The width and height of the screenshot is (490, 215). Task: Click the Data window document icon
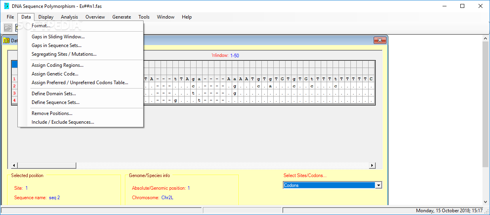pyautogui.click(x=6, y=40)
